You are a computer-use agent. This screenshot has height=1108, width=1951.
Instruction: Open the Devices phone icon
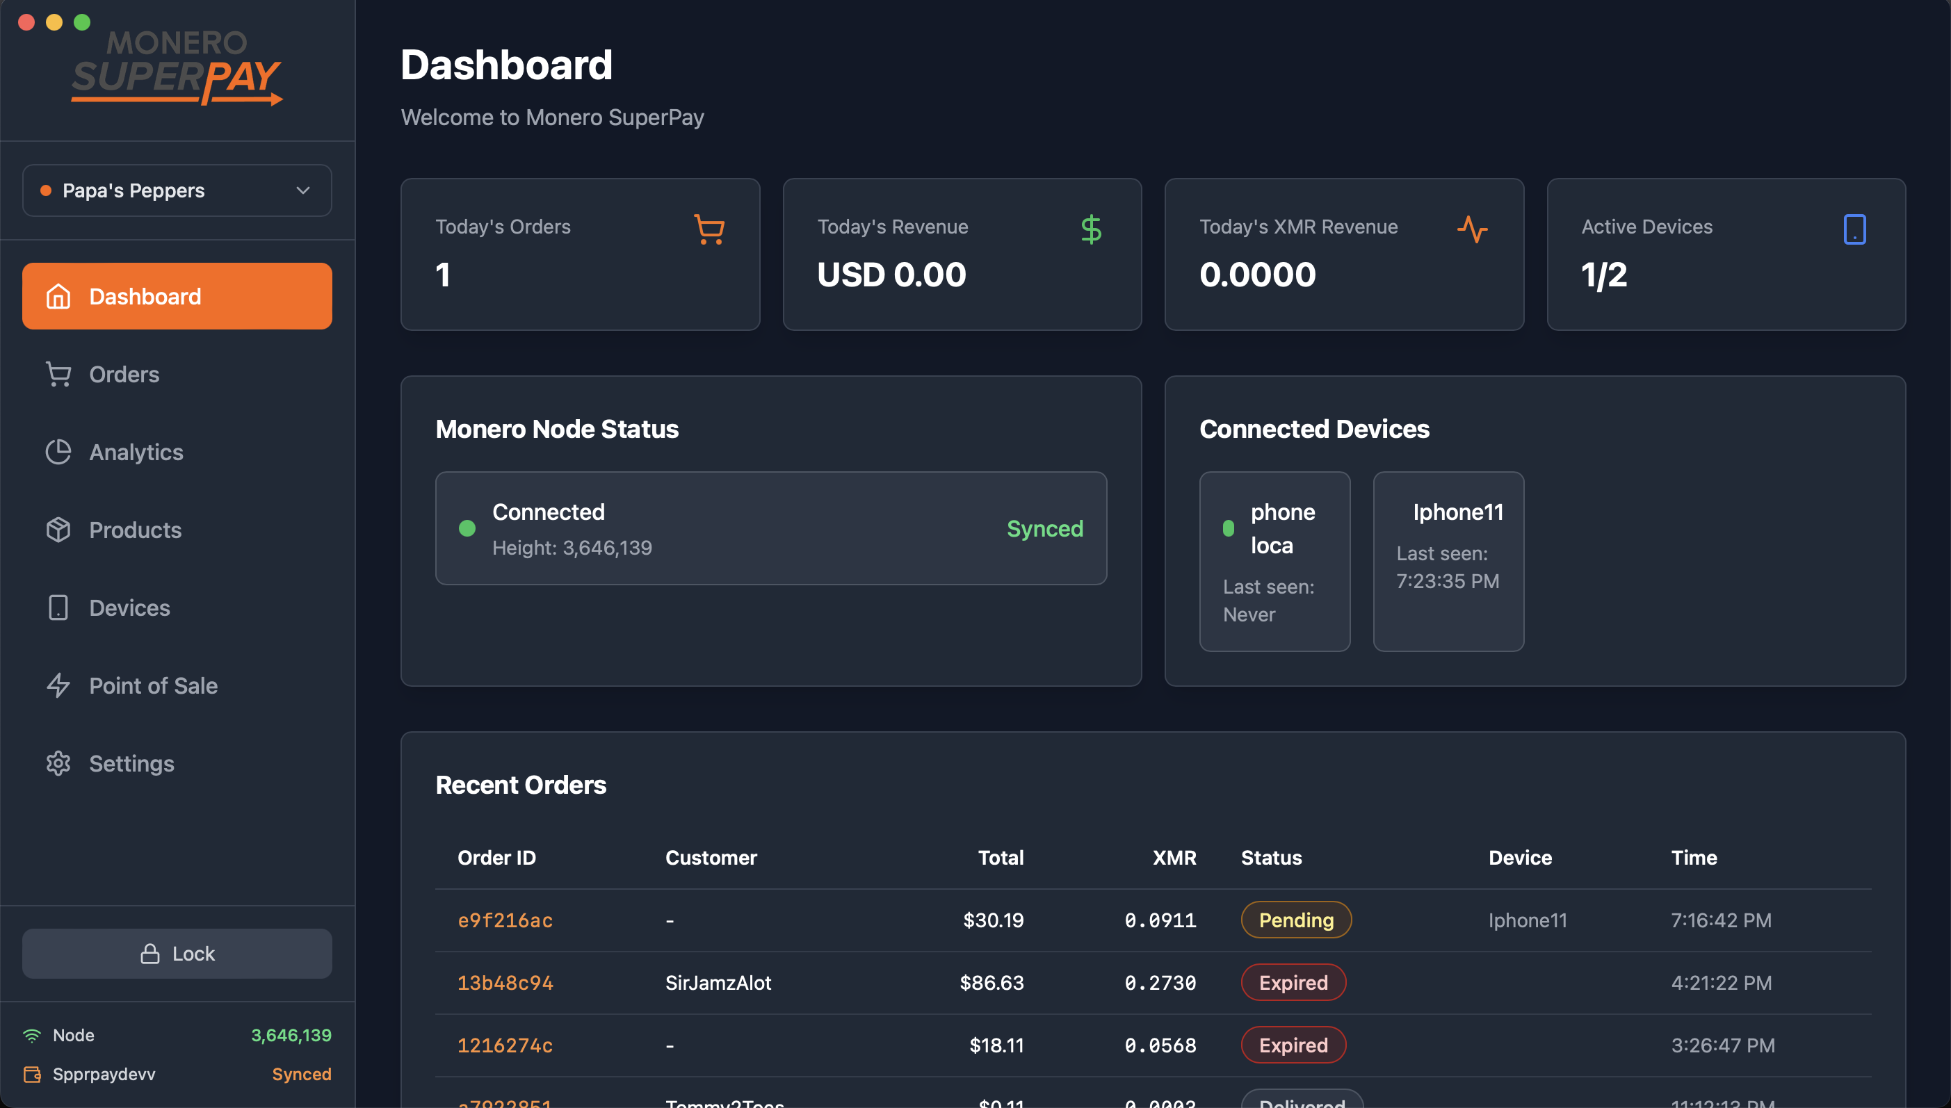click(x=58, y=608)
